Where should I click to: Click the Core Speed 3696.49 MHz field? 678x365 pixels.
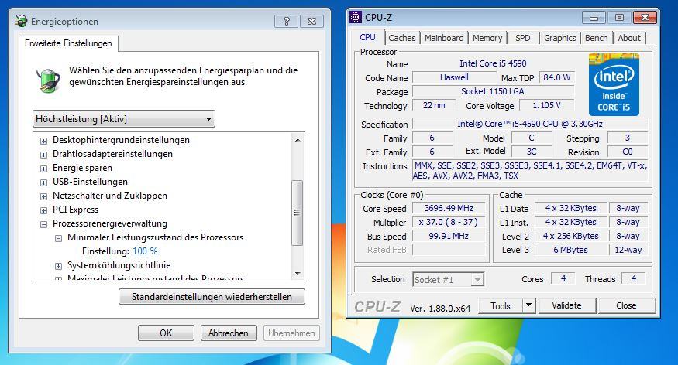[x=449, y=208]
